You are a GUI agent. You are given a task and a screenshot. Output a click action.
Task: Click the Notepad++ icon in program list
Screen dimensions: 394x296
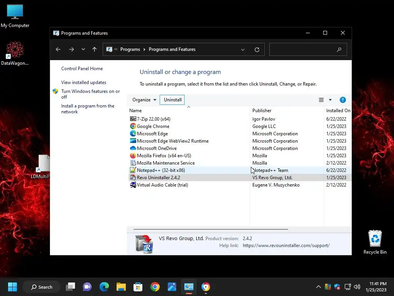[x=133, y=170]
